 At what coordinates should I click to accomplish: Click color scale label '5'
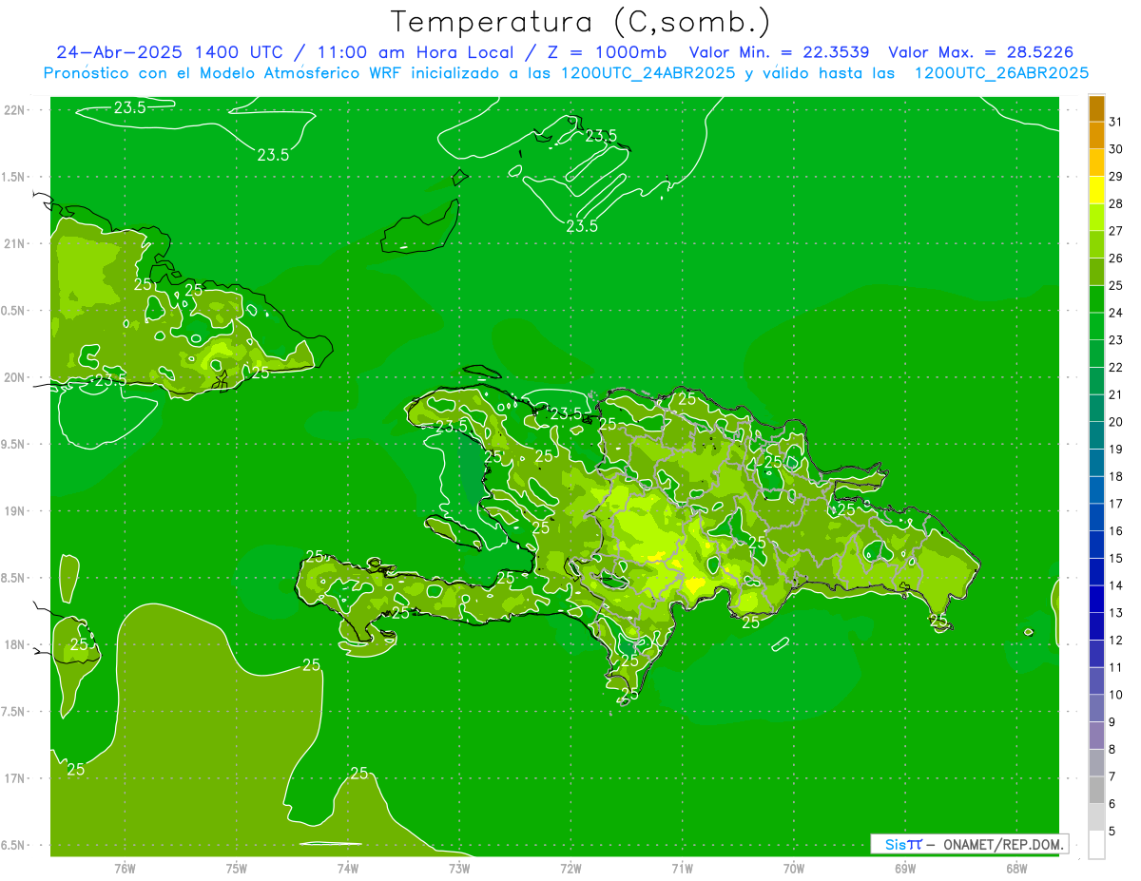1112,832
